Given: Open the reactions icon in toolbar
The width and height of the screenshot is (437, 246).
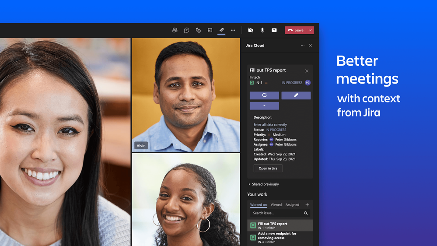Looking at the screenshot, I should pyautogui.click(x=198, y=30).
